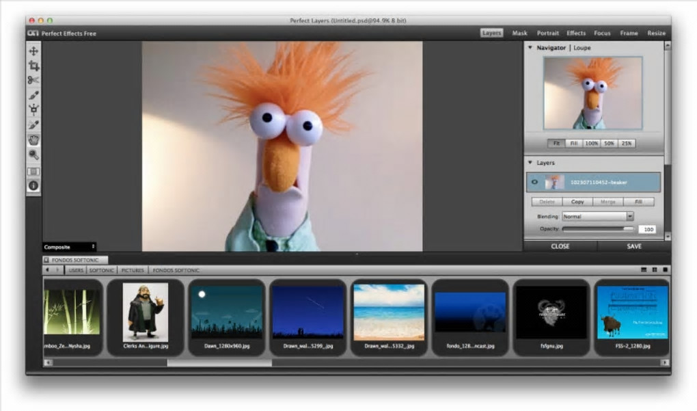The width and height of the screenshot is (697, 411).
Task: Click the right panel scroll-down arrow
Action: [667, 237]
